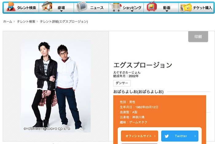Click the red television video icon
Viewport: 215px width, 144px height.
pos(152,6)
